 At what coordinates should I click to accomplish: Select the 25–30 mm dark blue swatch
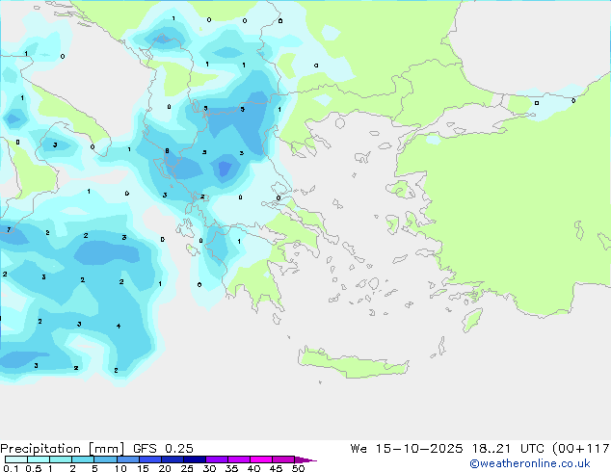(195, 459)
